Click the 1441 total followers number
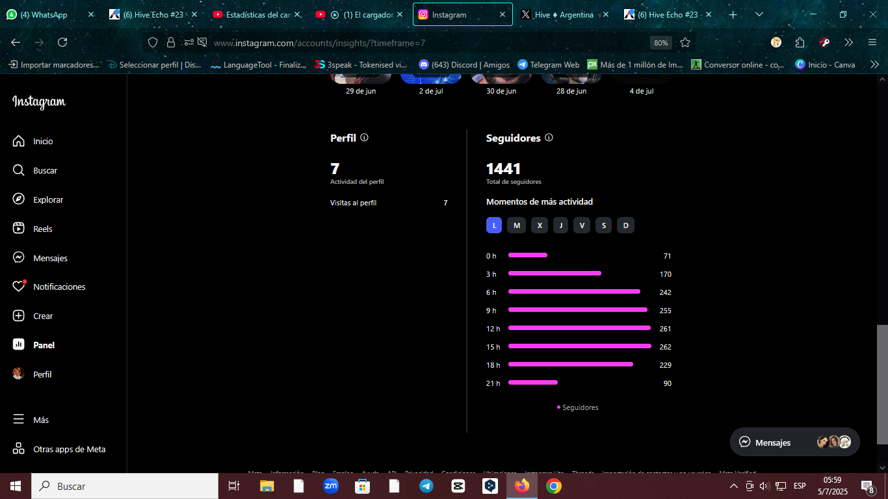Viewport: 888px width, 499px height. pyautogui.click(x=504, y=169)
